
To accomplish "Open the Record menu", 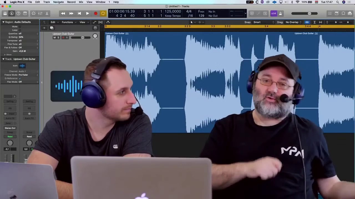I will [x=71, y=2].
